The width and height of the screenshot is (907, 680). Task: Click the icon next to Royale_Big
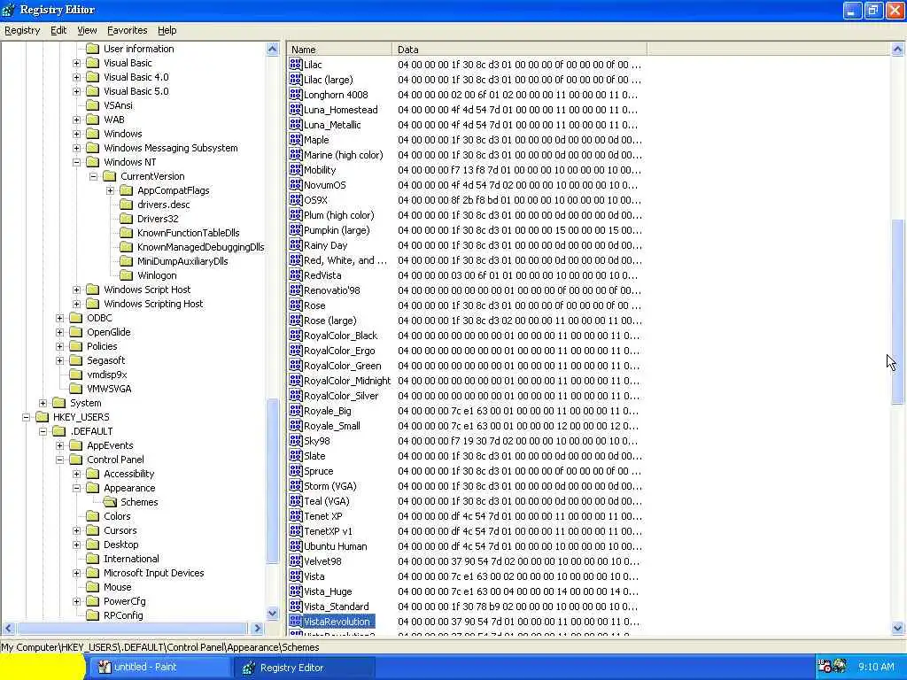click(296, 411)
